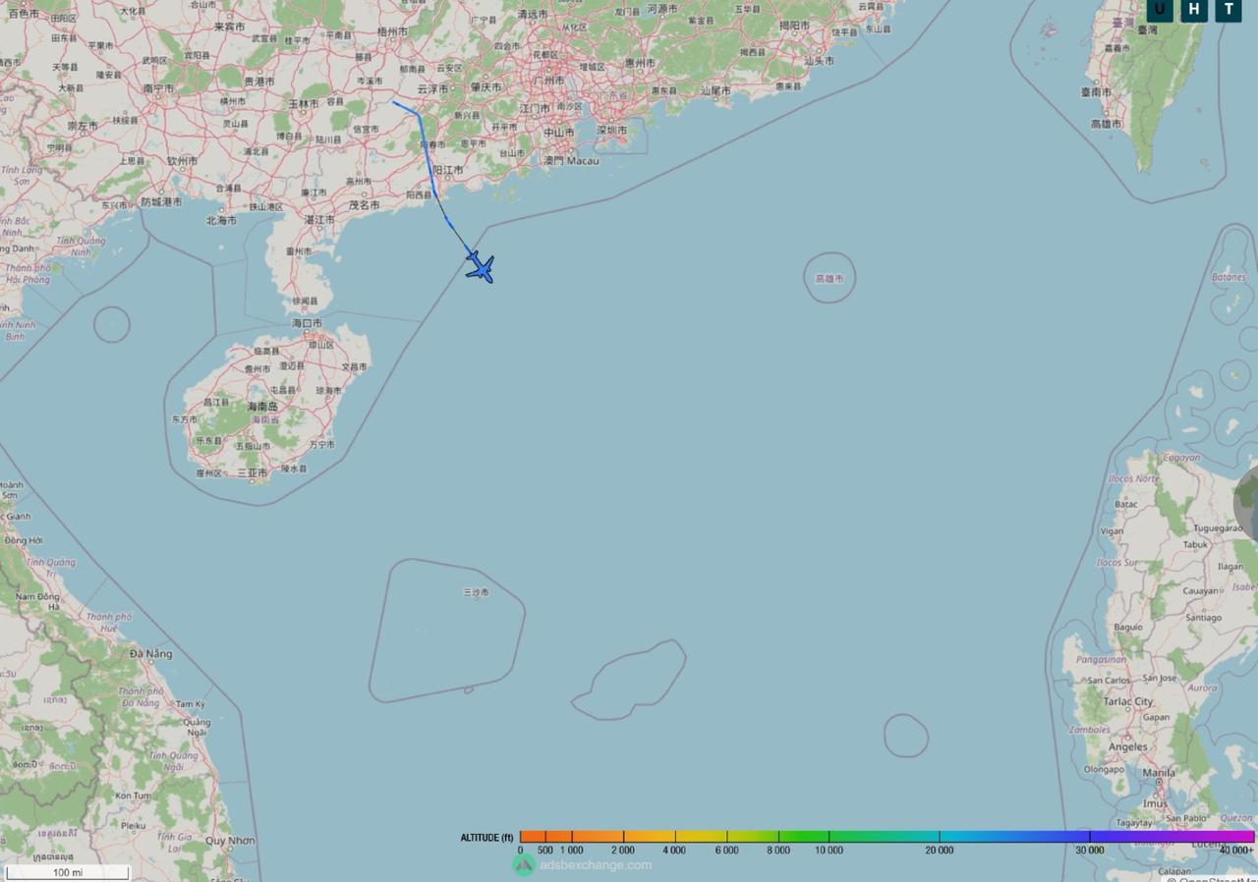Click the 湛江市 city label
Image resolution: width=1258 pixels, height=882 pixels.
[320, 219]
